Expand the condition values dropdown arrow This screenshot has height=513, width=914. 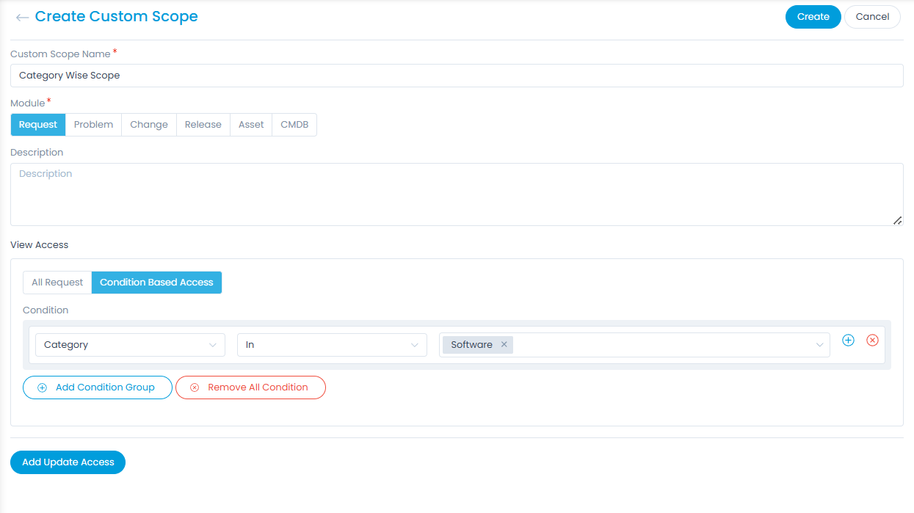point(819,345)
